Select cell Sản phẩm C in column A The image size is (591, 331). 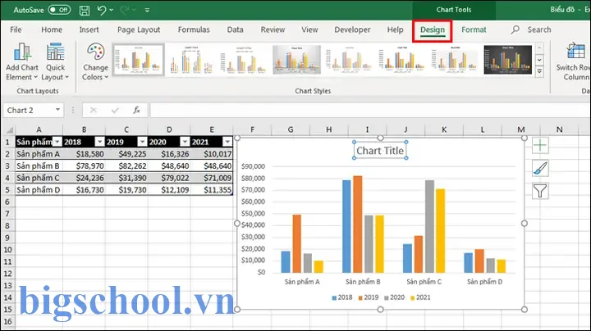click(x=39, y=178)
